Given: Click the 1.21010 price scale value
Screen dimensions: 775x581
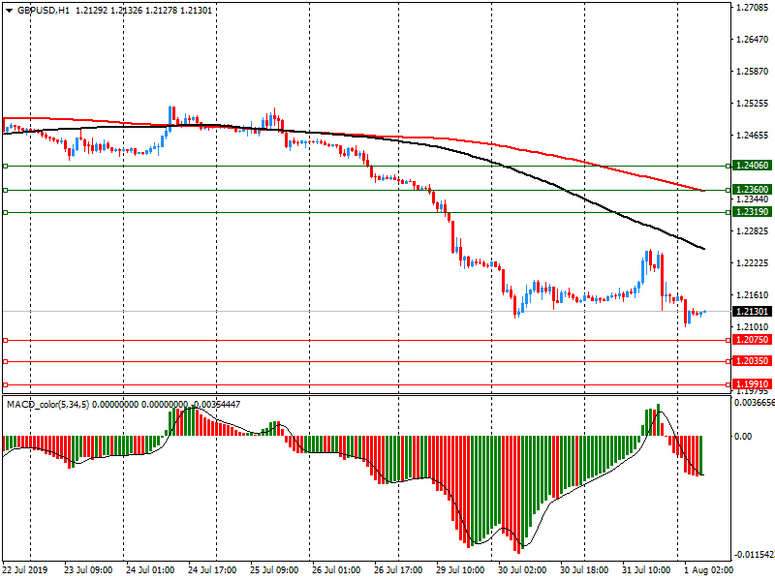Looking at the screenshot, I should [x=753, y=326].
